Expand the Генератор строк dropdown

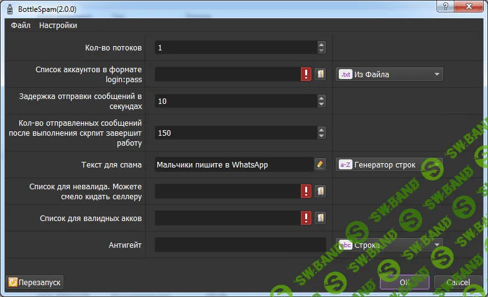437,164
